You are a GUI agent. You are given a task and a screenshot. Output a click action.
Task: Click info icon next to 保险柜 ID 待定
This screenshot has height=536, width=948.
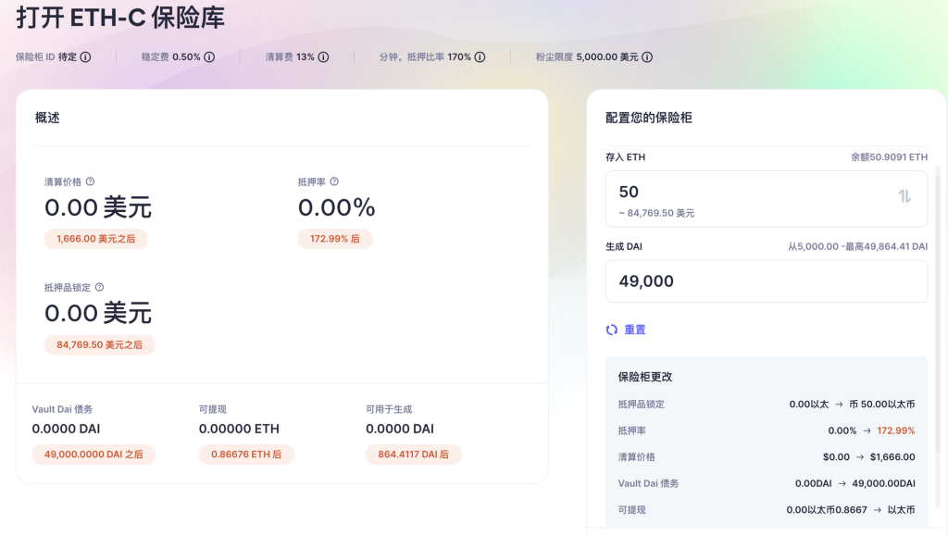pos(86,56)
